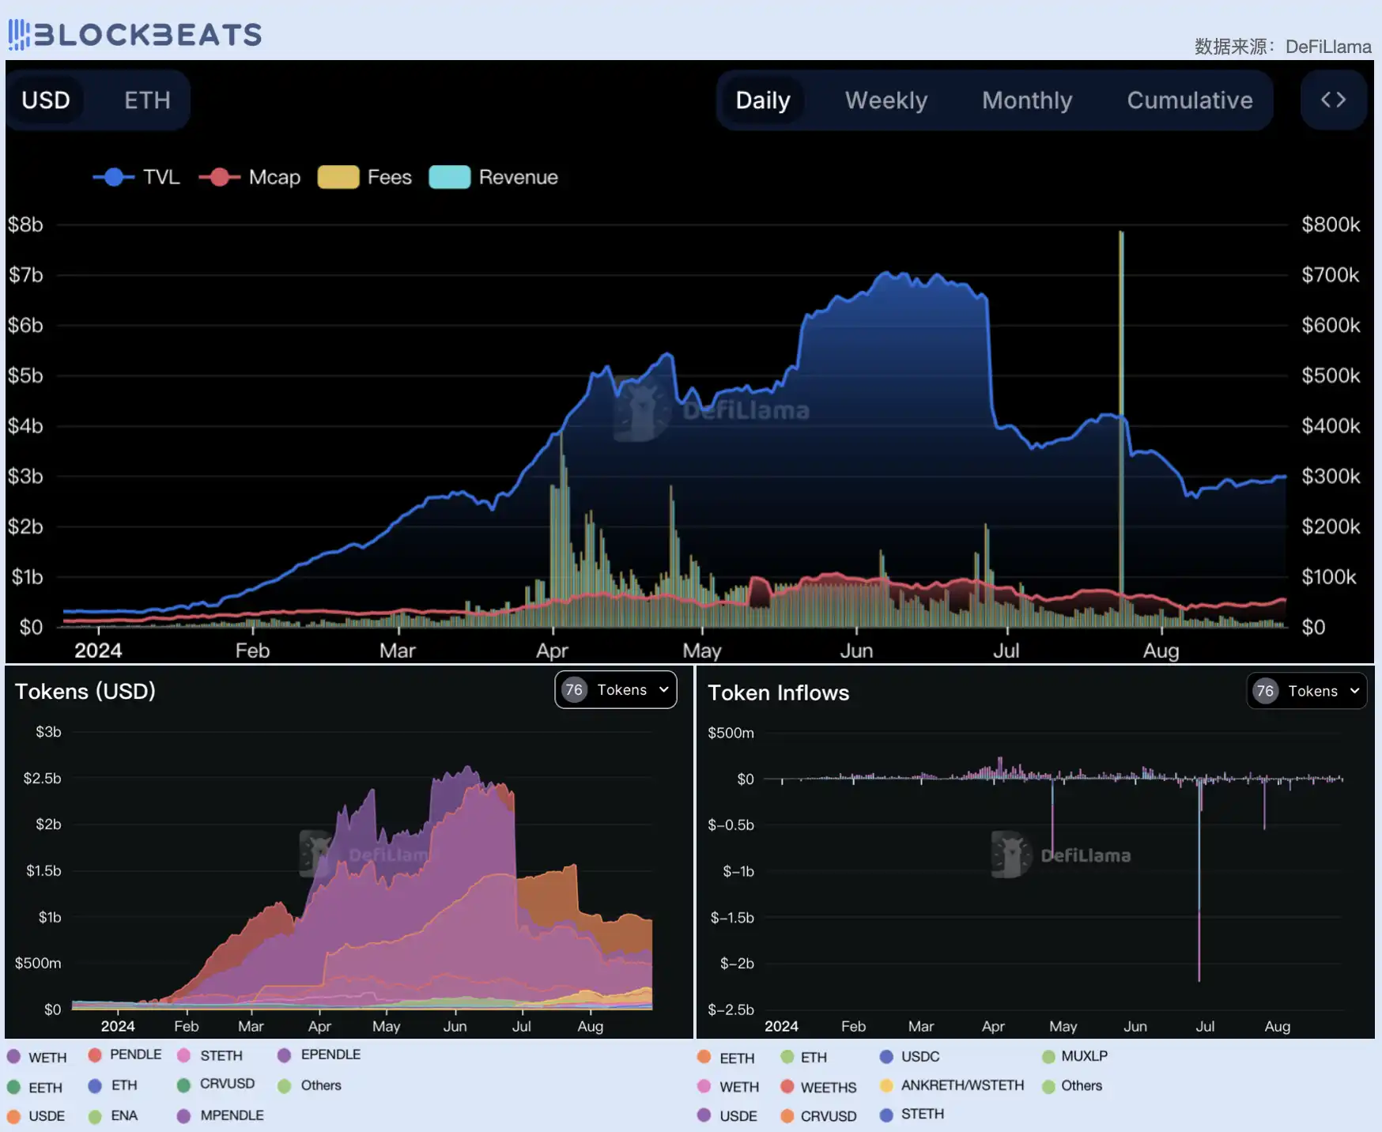
Task: Click the PENDLE legend dot in Tokens chart
Action: tap(95, 1055)
